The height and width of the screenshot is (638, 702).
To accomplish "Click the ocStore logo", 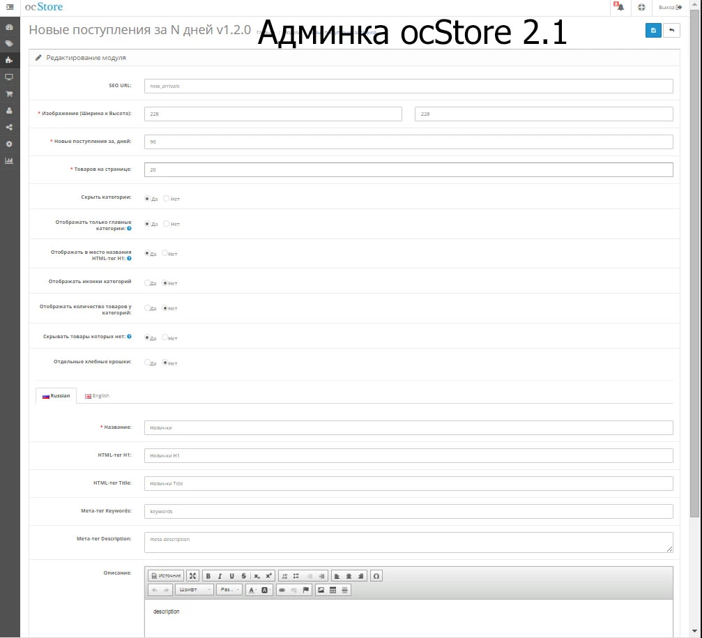I will [44, 7].
